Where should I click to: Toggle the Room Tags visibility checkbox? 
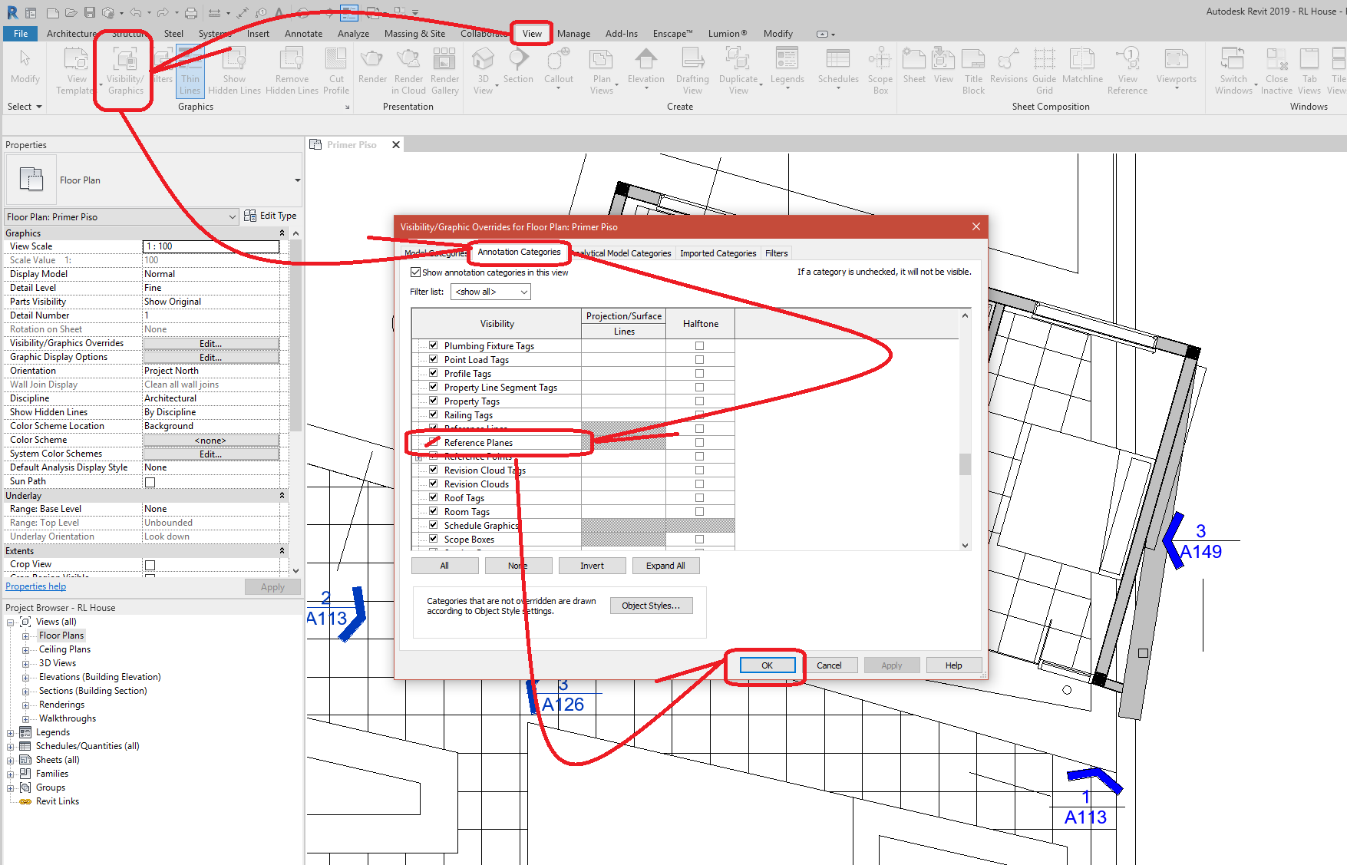[x=433, y=511]
